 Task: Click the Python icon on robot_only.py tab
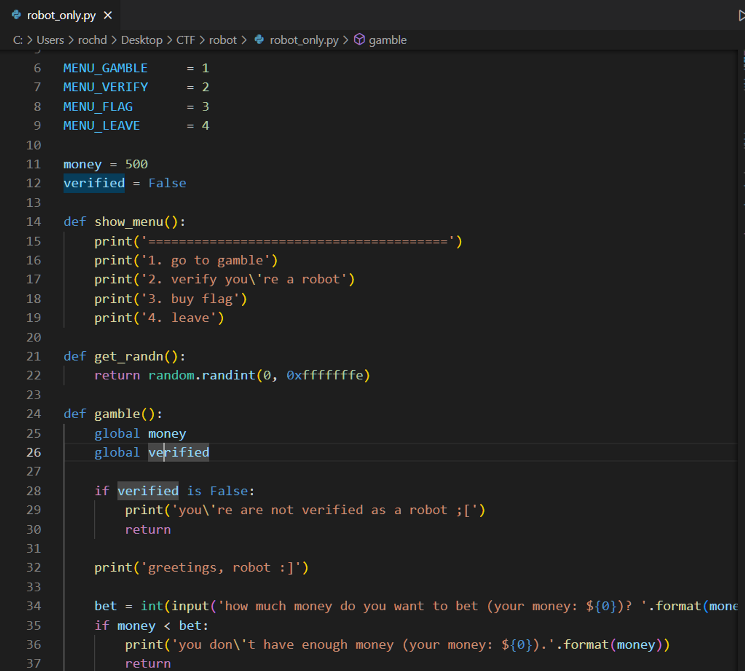pyautogui.click(x=16, y=15)
